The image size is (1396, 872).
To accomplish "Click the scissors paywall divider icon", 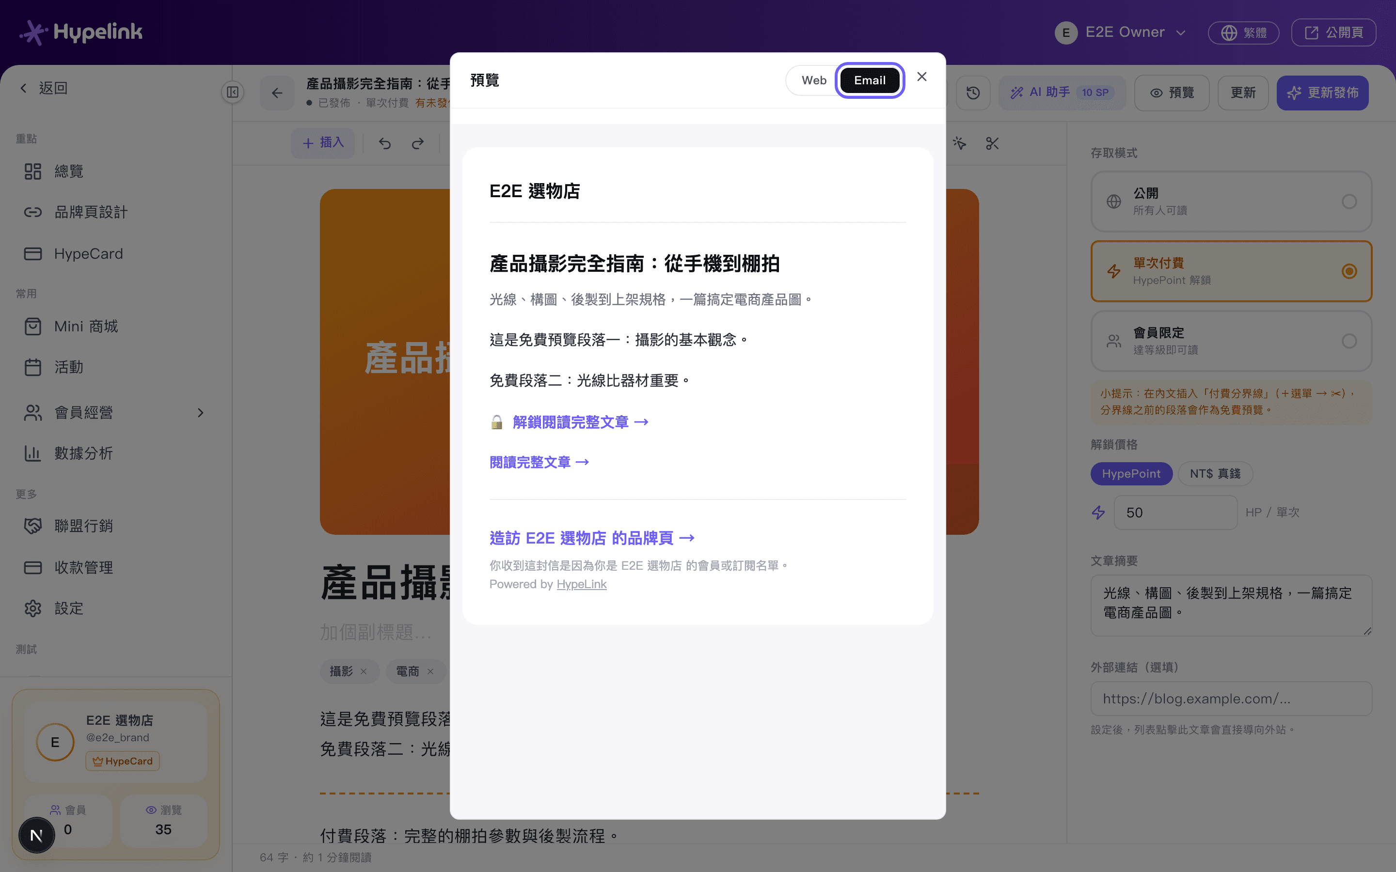I will [992, 143].
